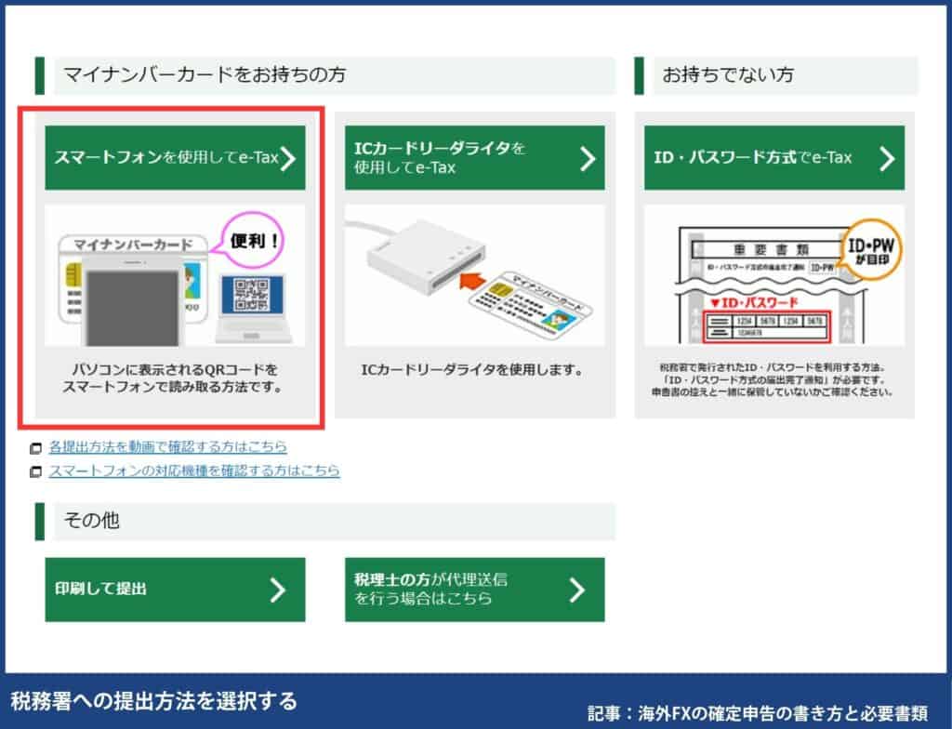Screen dimensions: 952x729
Task: Click the external-window icon beside 各提出方法を動画で確認
Action: tap(36, 448)
